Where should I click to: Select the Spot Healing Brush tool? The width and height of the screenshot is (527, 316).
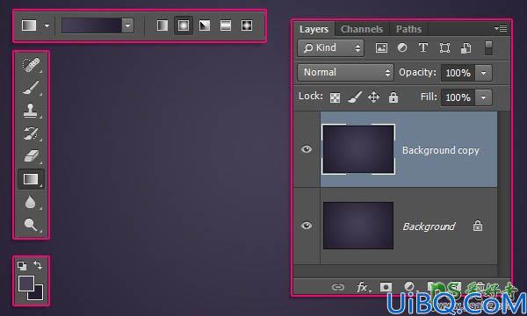pyautogui.click(x=31, y=65)
